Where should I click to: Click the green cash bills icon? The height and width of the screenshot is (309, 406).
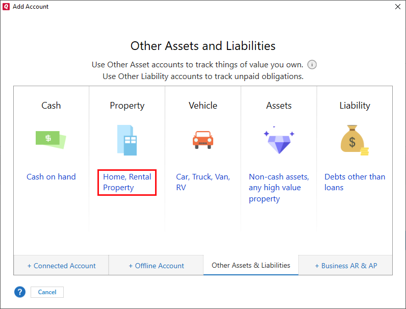point(50,139)
